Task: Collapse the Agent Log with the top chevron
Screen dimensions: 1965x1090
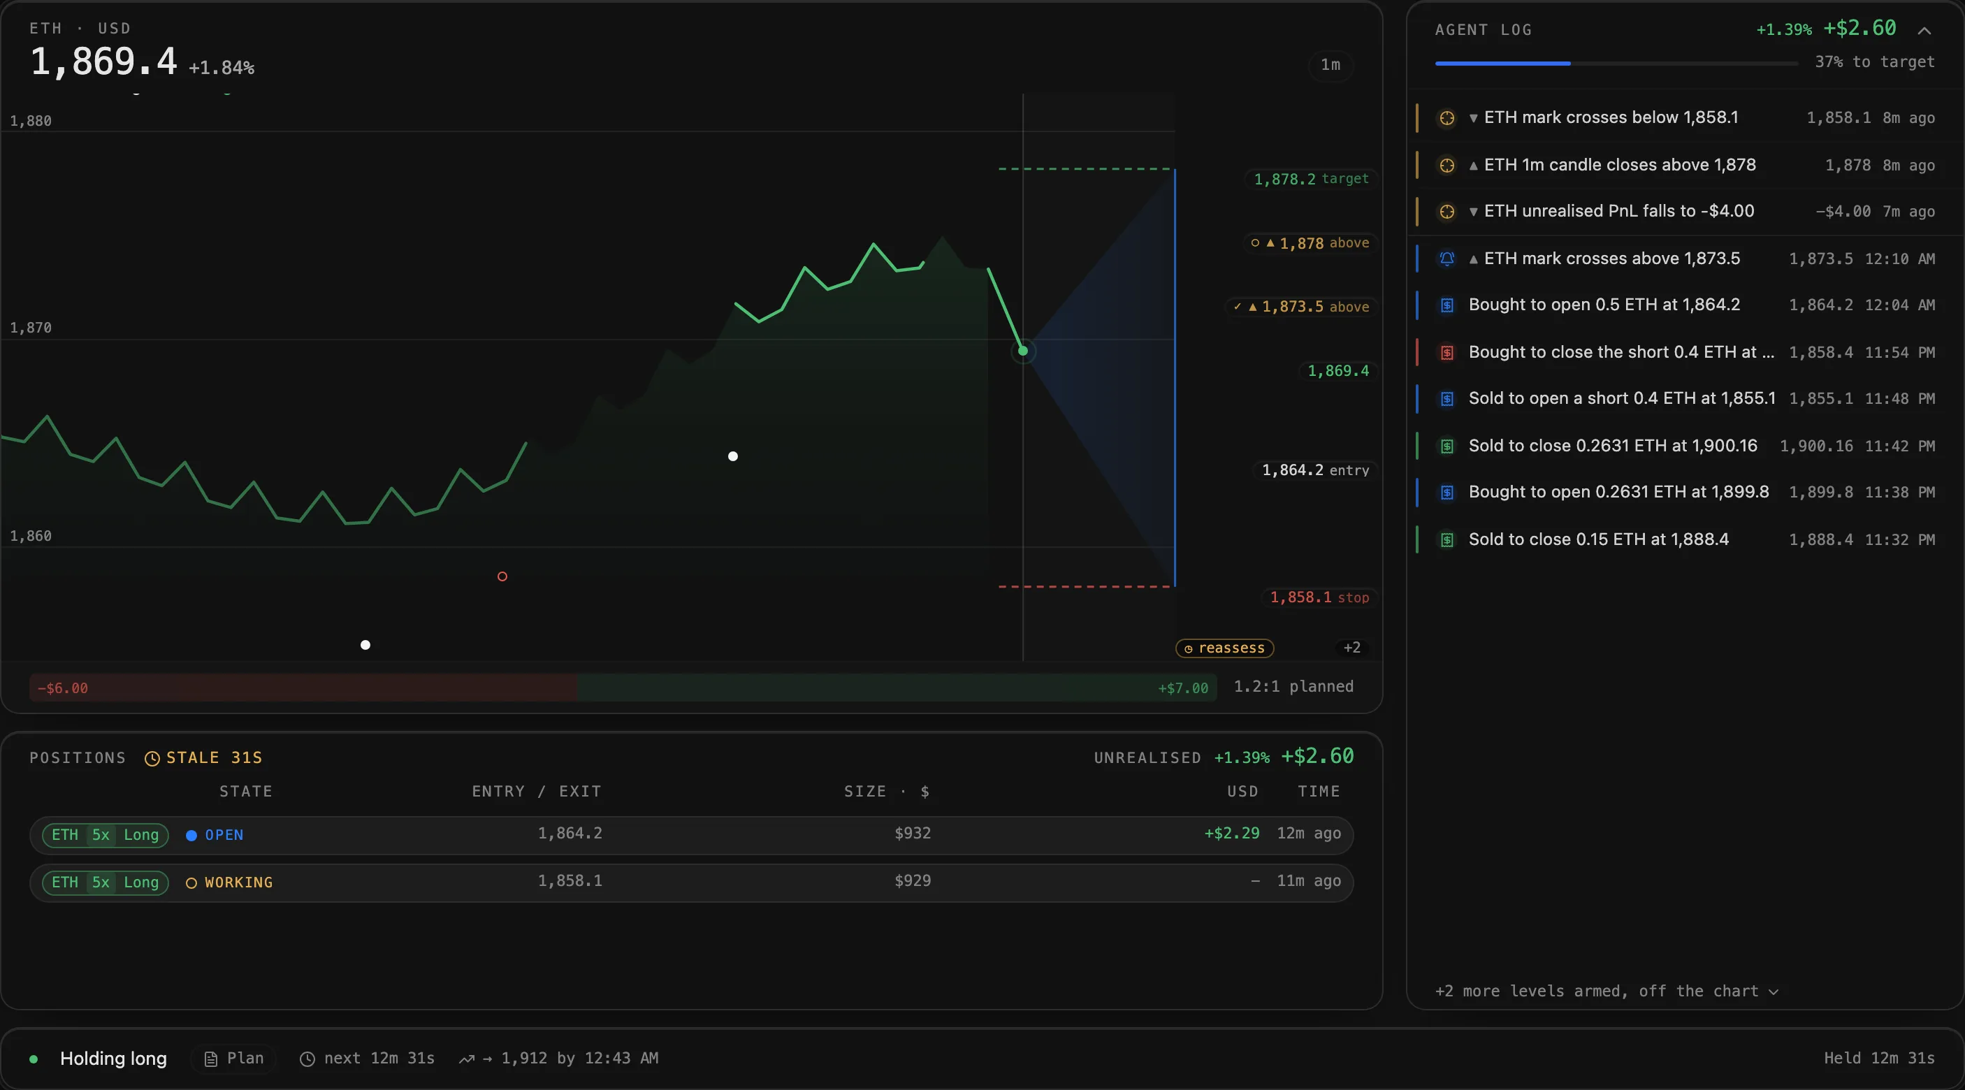Action: (x=1924, y=31)
